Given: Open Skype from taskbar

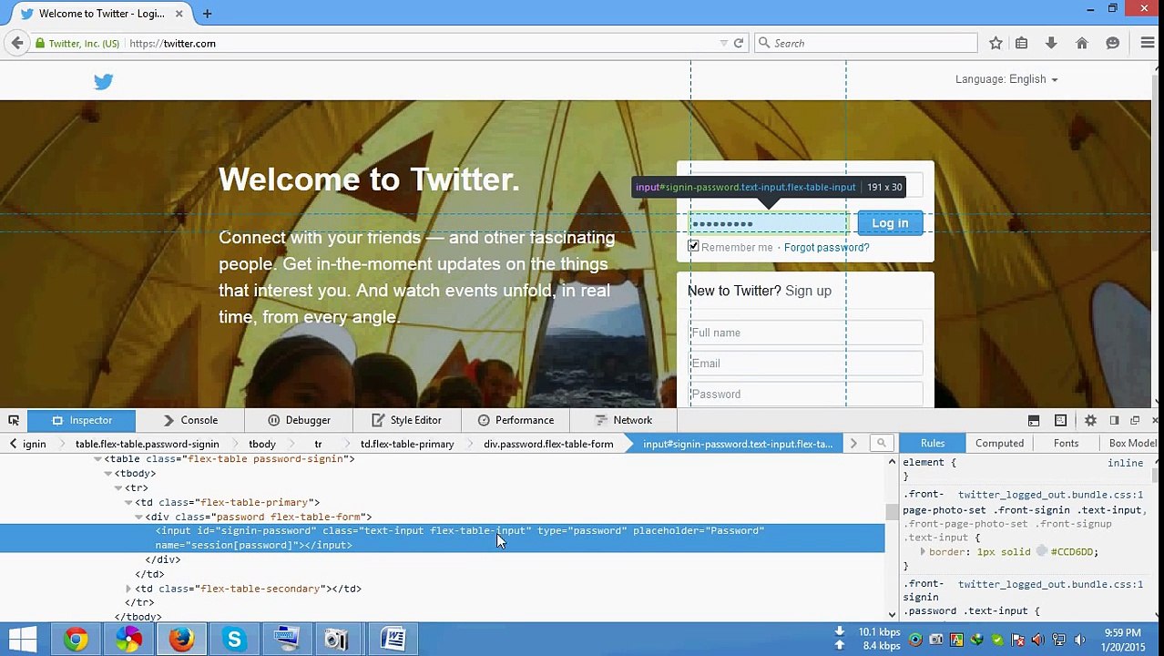Looking at the screenshot, I should pyautogui.click(x=234, y=640).
